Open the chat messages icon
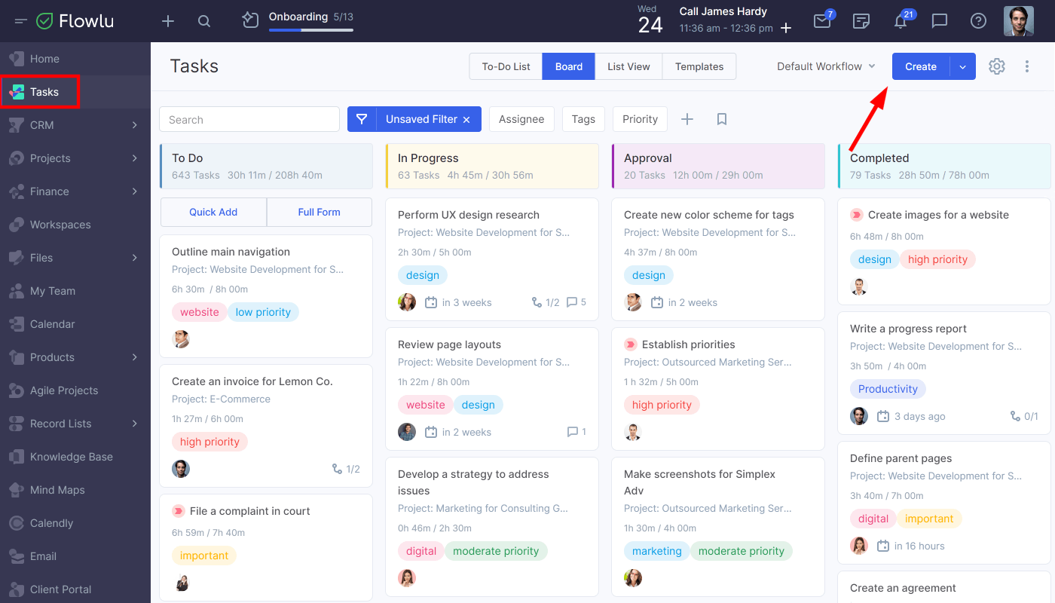The height and width of the screenshot is (603, 1055). pos(940,21)
